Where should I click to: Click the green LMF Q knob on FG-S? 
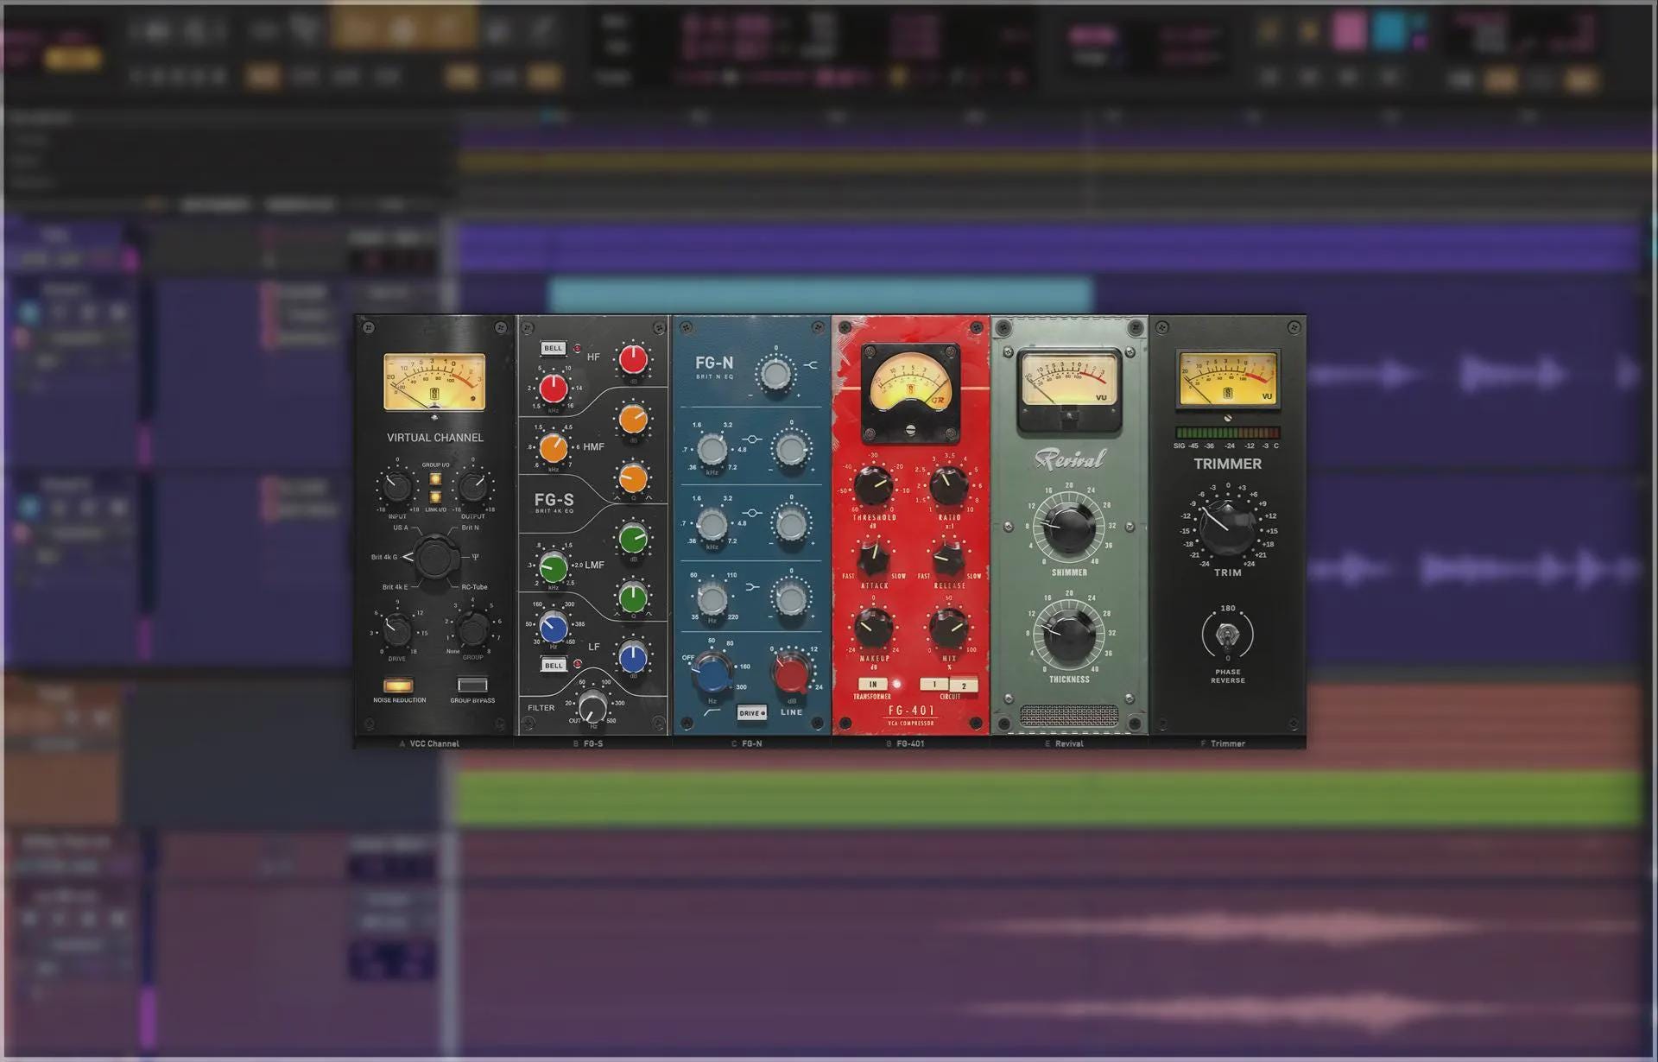[x=633, y=597]
